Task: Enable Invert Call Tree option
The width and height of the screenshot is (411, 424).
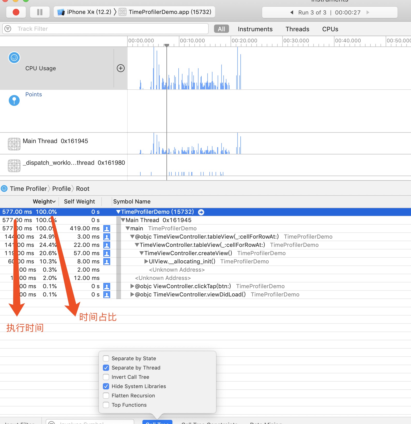Action: (x=106, y=377)
